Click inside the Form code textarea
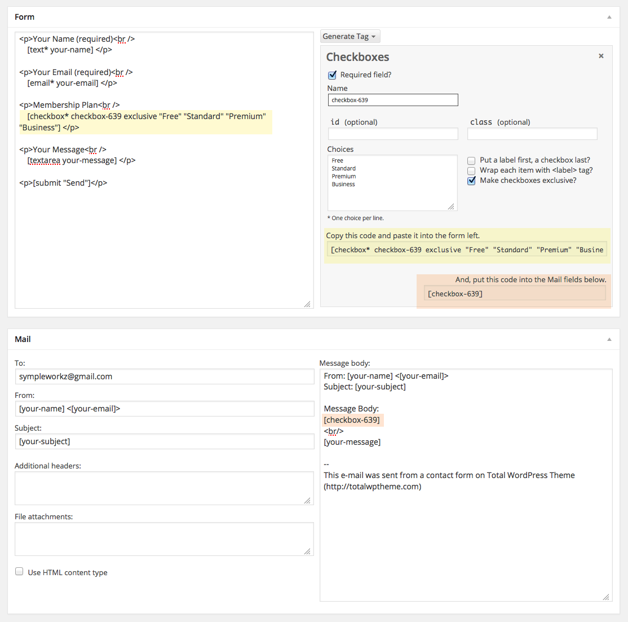This screenshot has height=622, width=628. pos(164,170)
